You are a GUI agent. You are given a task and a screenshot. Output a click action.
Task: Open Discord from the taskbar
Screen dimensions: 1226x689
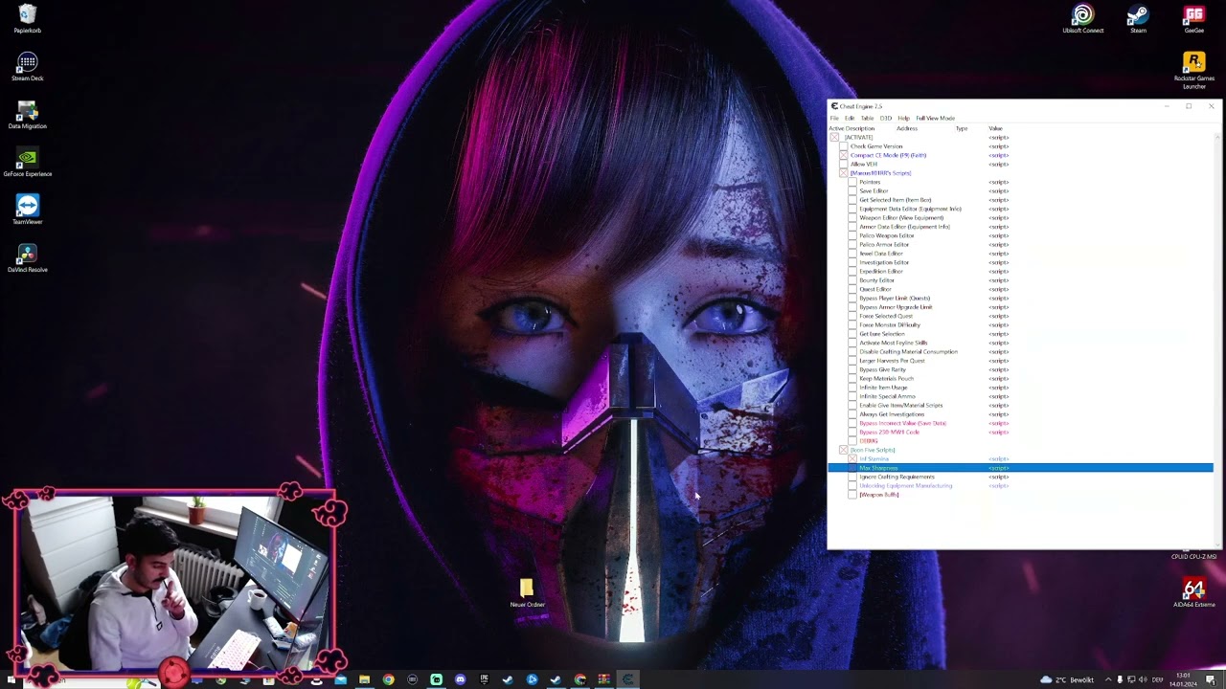coord(460,679)
